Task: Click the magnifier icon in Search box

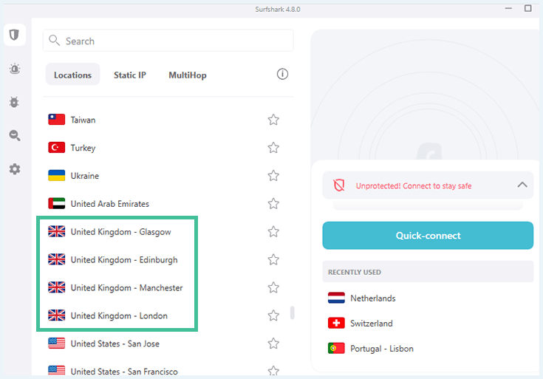Action: click(x=54, y=41)
